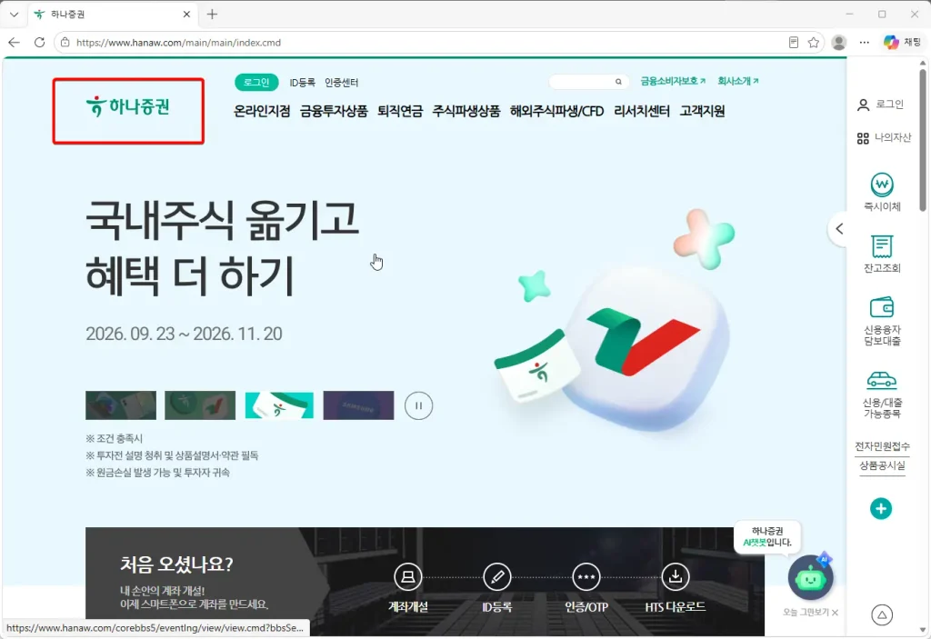Screen dimensions: 931x639
Task: Select the fourth purple banner thumbnail
Action: coord(358,405)
